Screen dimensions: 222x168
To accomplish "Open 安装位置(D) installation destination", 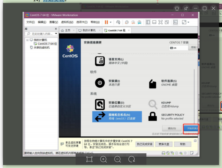I will click(113, 104).
